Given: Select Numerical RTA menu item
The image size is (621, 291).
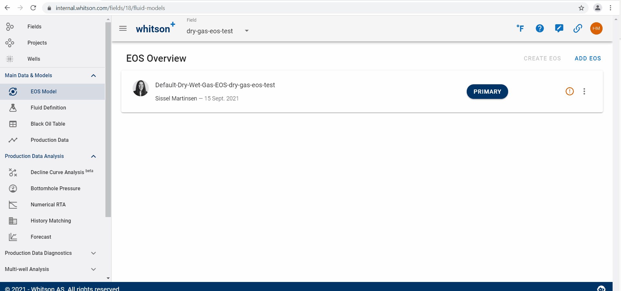Looking at the screenshot, I should pyautogui.click(x=52, y=204).
